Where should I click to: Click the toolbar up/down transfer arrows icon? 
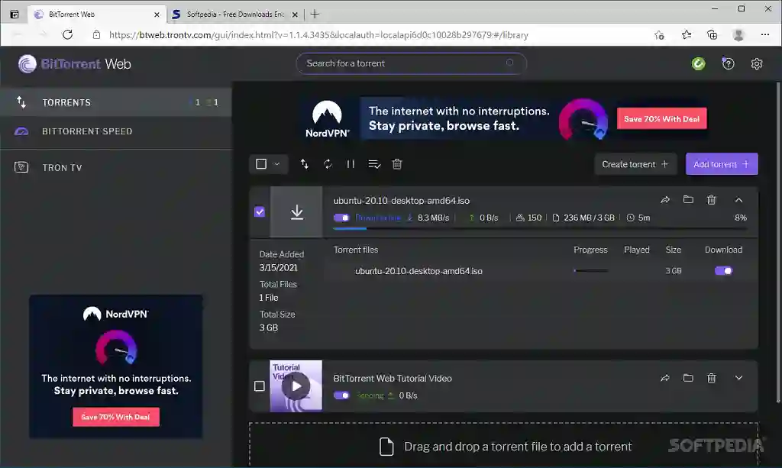(x=304, y=164)
